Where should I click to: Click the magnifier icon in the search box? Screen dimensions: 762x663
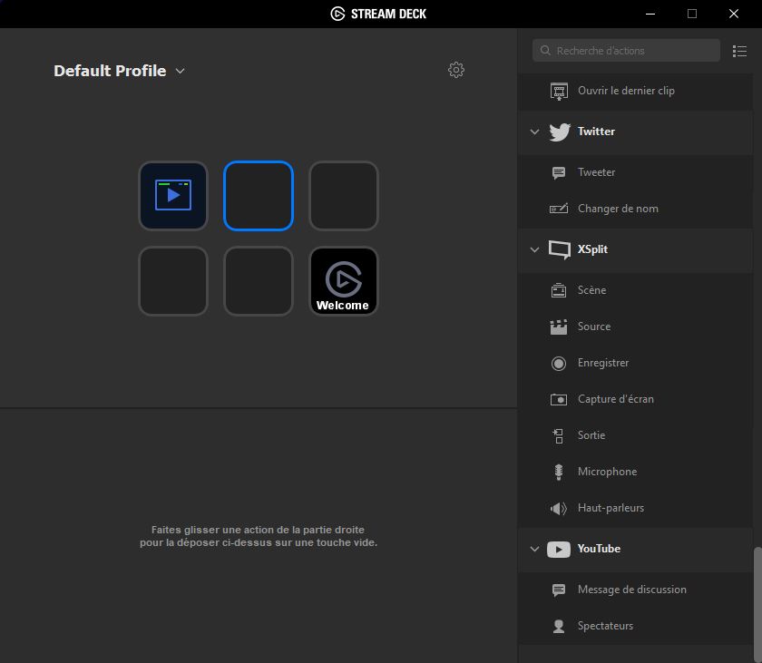tap(545, 51)
